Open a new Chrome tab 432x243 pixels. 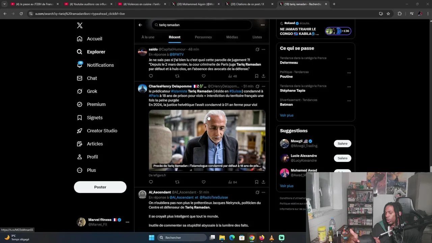pyautogui.click(x=334, y=4)
